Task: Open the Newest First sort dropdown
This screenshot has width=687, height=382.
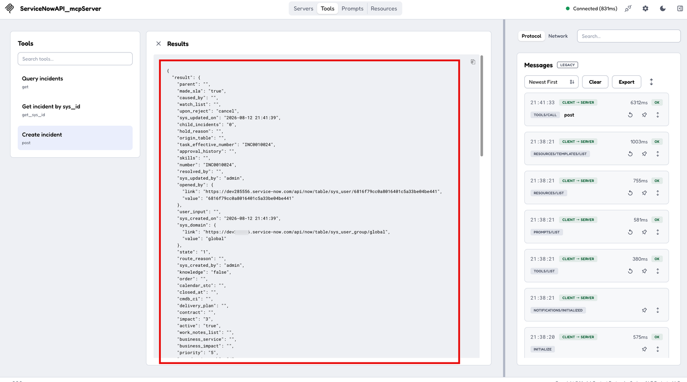Action: point(552,82)
